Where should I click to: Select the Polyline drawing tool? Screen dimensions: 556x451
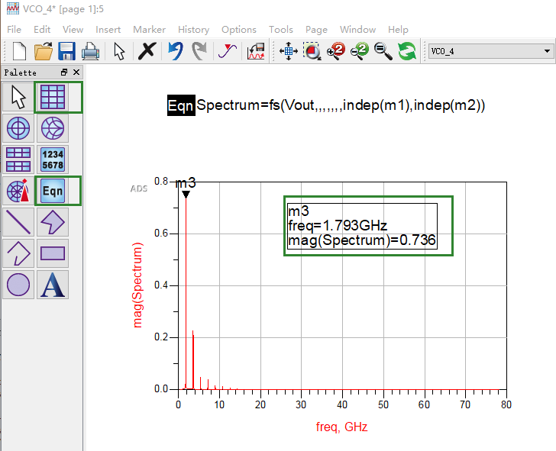18,253
